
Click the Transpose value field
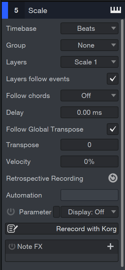click(x=90, y=145)
